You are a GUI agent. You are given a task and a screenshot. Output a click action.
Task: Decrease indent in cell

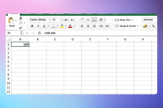tap(101, 26)
